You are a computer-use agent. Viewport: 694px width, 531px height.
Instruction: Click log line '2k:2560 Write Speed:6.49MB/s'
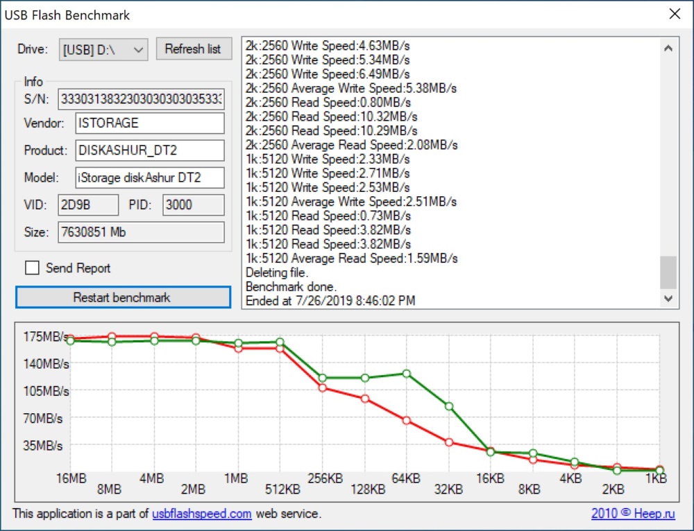(x=328, y=74)
